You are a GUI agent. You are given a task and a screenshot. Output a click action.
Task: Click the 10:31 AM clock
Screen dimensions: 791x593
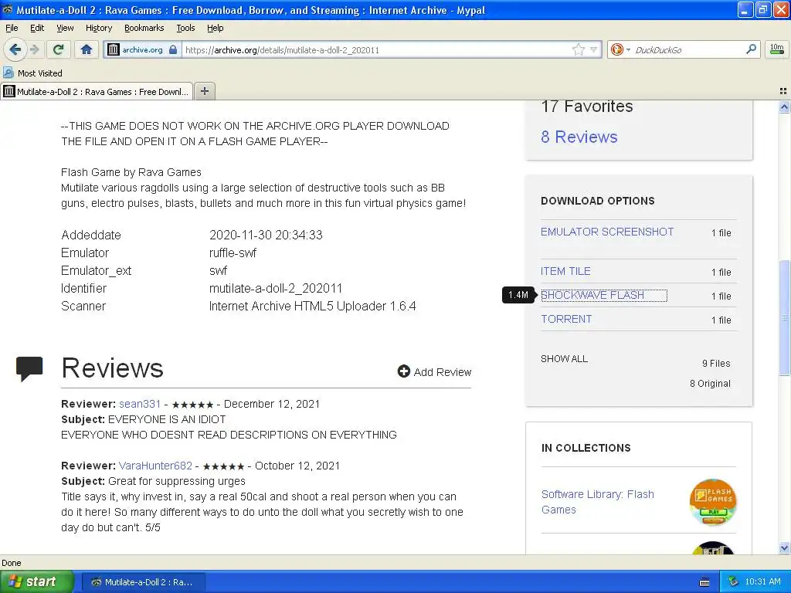(x=762, y=581)
